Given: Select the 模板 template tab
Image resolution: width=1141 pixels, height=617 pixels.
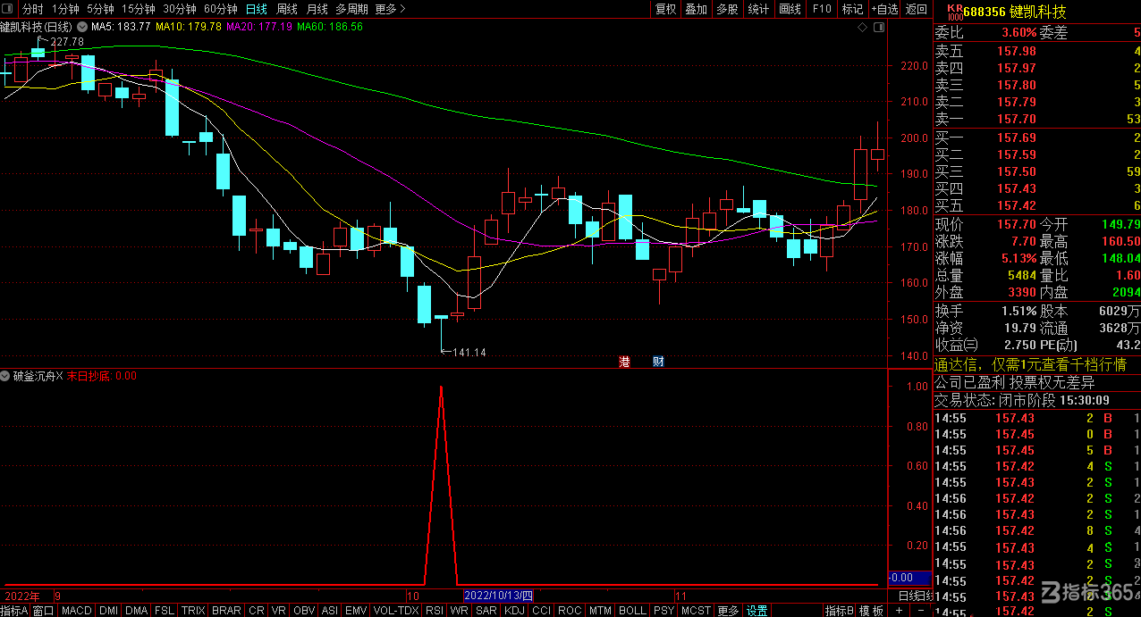Looking at the screenshot, I should [x=872, y=611].
